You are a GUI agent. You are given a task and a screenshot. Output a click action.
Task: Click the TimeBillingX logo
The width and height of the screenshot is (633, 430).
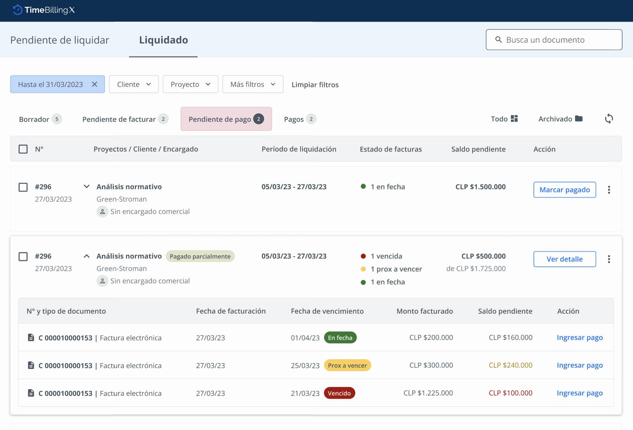[43, 10]
